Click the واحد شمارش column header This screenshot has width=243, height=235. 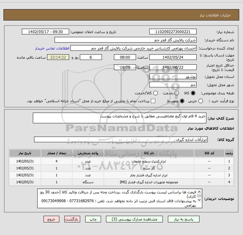pos(88,153)
